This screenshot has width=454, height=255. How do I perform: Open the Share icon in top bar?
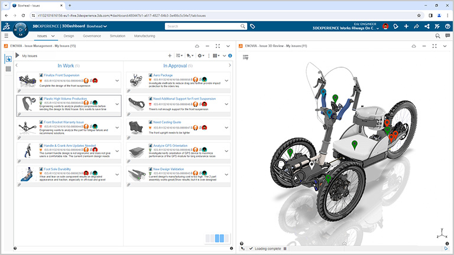click(x=416, y=27)
